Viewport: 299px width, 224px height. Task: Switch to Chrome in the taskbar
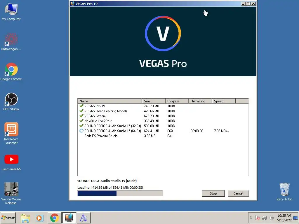pos(54,218)
